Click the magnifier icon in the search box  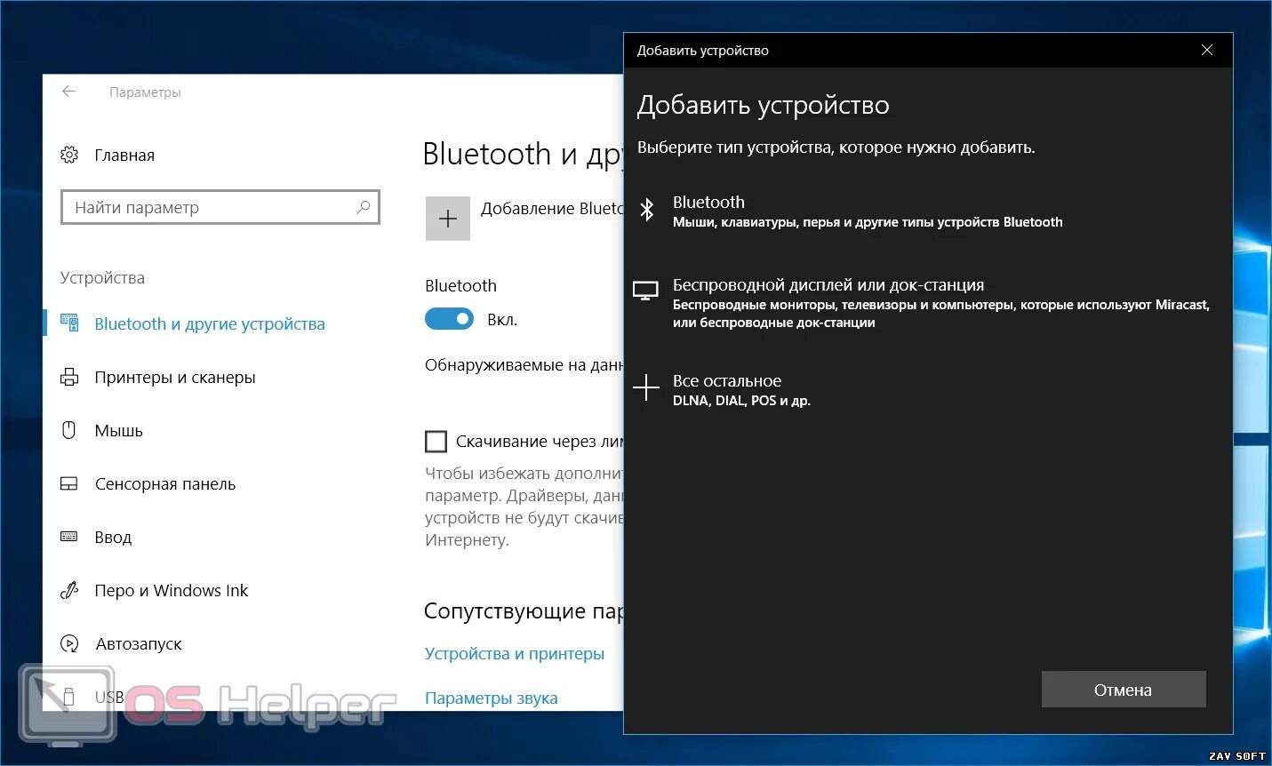click(x=363, y=207)
